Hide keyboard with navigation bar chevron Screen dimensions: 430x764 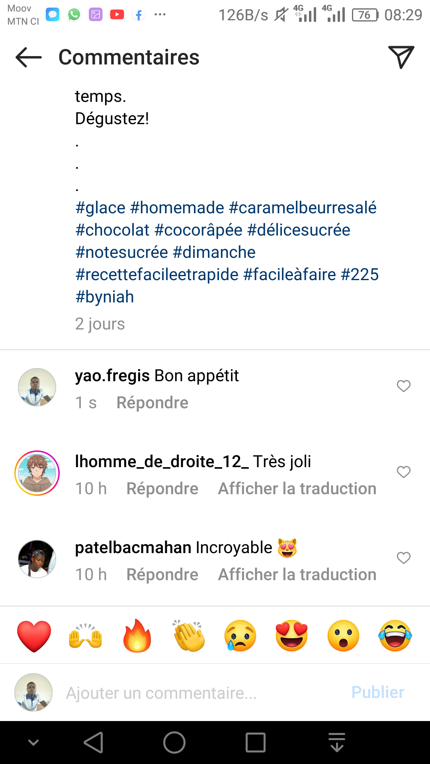(x=34, y=743)
